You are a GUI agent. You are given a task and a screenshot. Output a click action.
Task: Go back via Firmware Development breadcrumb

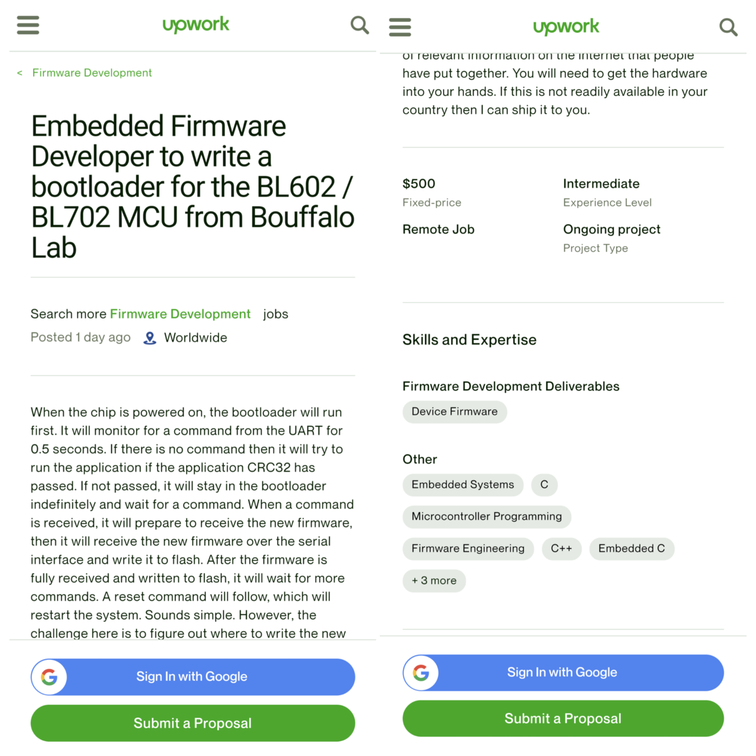[92, 73]
